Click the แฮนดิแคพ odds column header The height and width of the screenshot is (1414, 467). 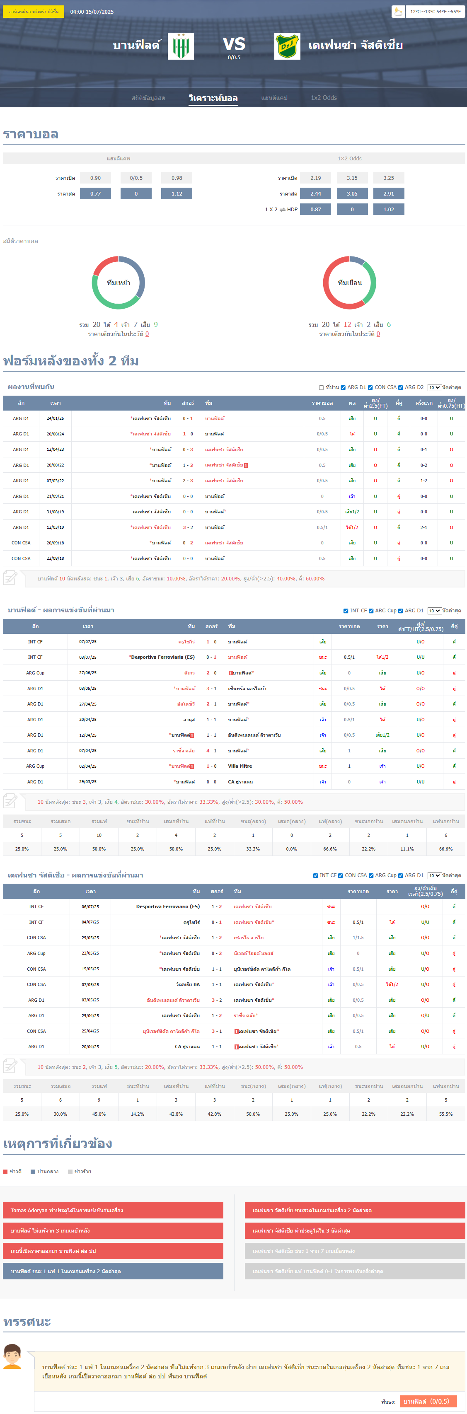[119, 159]
